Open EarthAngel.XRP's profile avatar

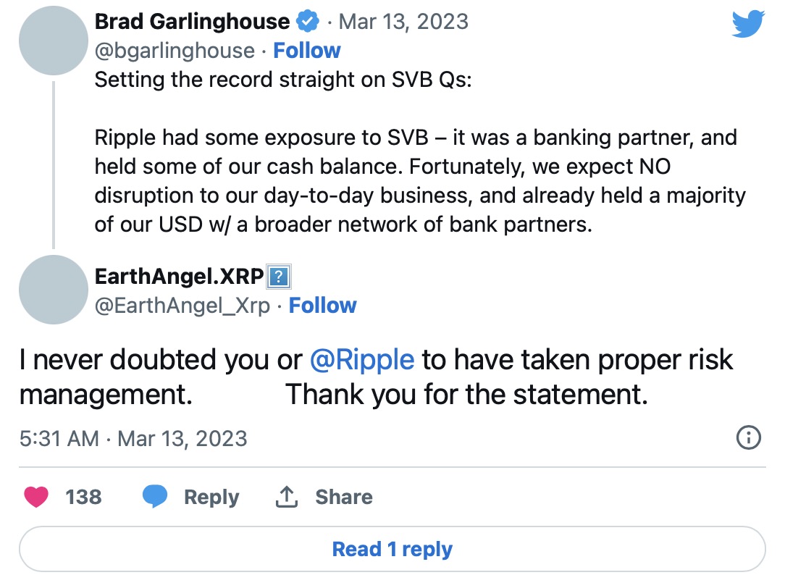click(x=54, y=290)
